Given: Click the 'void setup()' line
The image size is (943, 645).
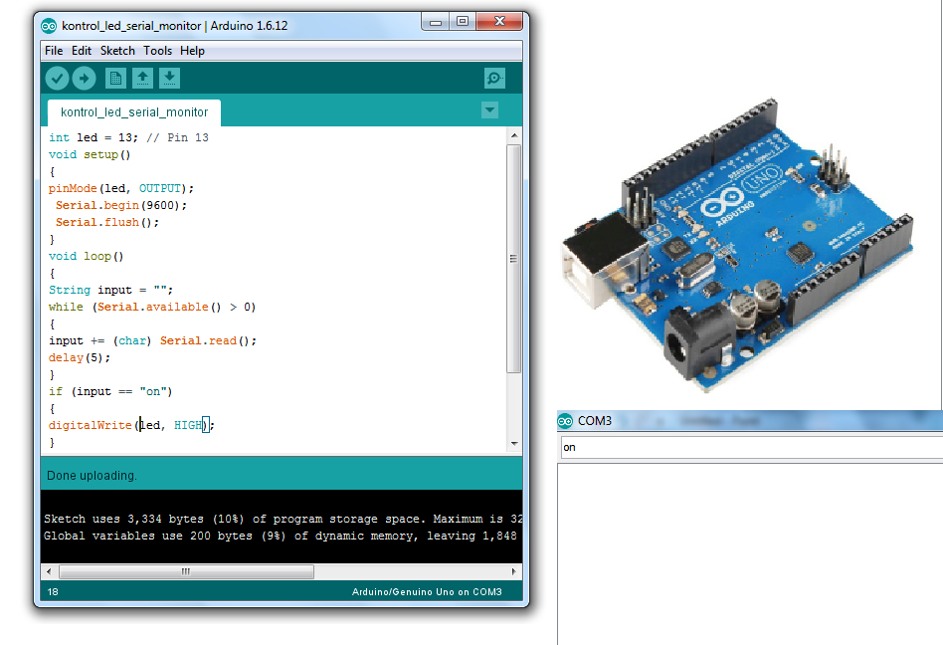Looking at the screenshot, I should tap(90, 154).
